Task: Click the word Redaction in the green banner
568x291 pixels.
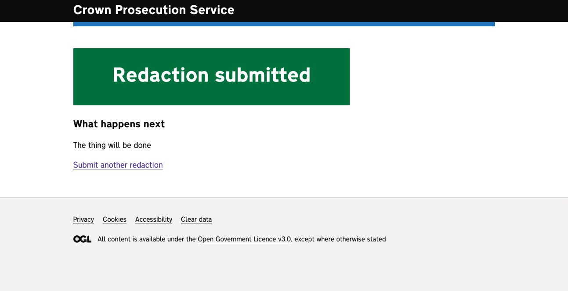Action: click(x=160, y=75)
